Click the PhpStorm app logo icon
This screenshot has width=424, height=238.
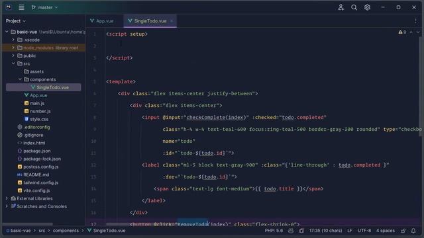[x=9, y=7]
